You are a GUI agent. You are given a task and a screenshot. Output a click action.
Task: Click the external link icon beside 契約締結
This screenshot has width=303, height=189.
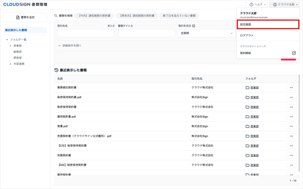[294, 53]
